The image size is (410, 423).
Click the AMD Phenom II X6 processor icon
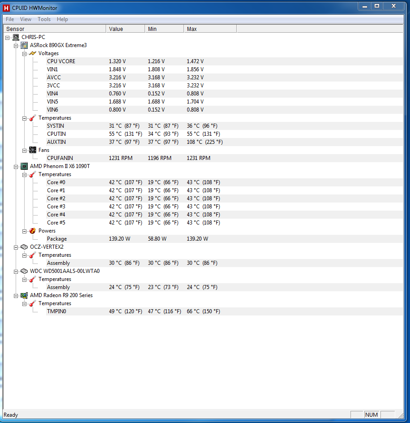[x=24, y=166]
